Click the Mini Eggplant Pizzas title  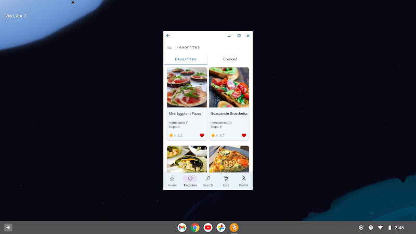point(185,113)
